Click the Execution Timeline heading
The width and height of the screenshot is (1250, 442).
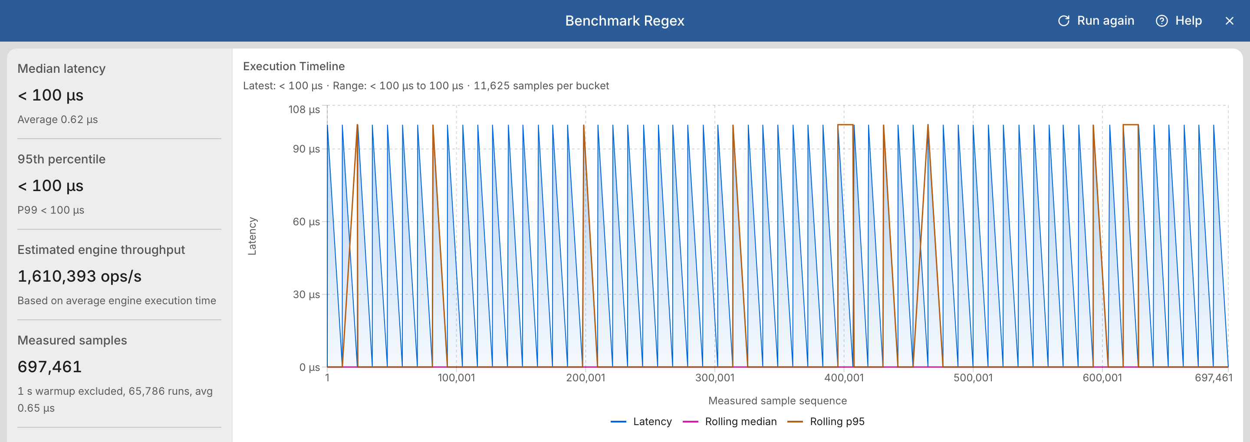coord(293,66)
